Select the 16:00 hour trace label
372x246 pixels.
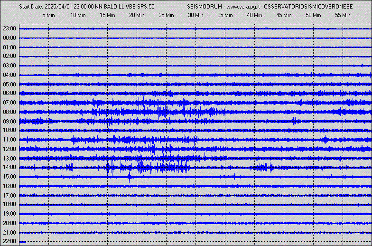point(9,186)
